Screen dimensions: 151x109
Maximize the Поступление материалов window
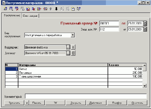pyautogui.click(x=143, y=3)
